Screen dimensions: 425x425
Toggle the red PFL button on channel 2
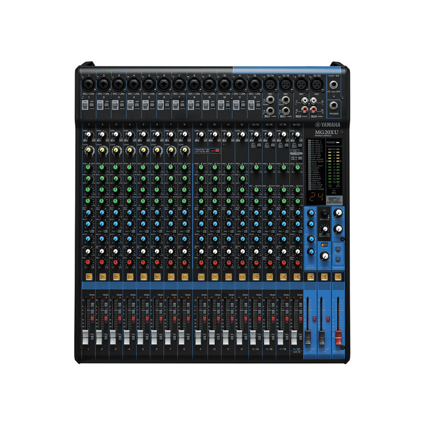click(106, 319)
